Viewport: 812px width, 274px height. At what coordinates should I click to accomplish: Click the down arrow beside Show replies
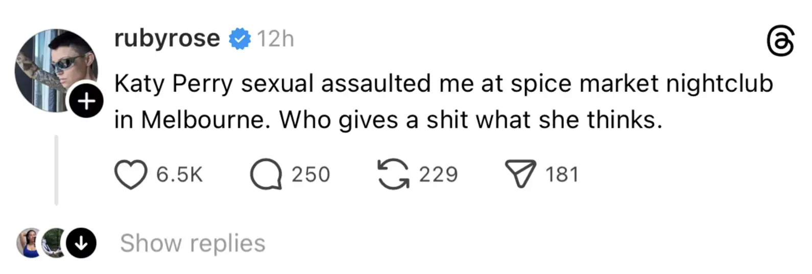tap(81, 243)
